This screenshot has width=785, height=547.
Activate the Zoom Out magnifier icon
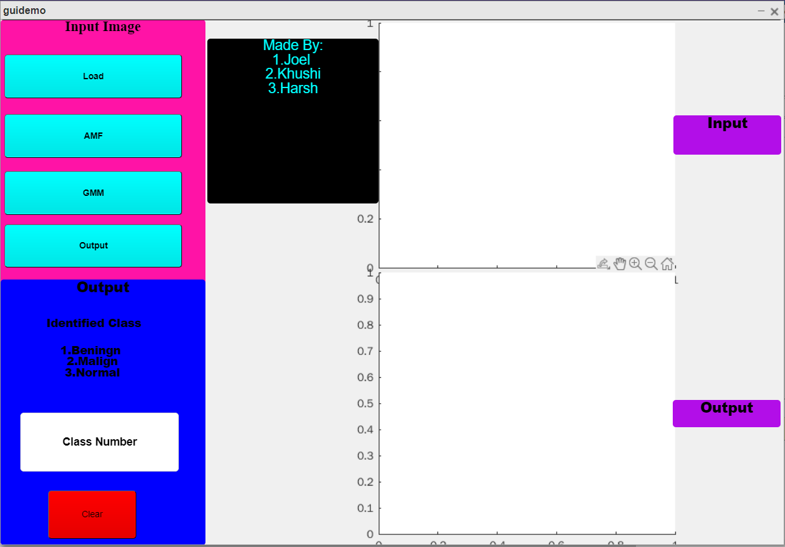(x=651, y=262)
